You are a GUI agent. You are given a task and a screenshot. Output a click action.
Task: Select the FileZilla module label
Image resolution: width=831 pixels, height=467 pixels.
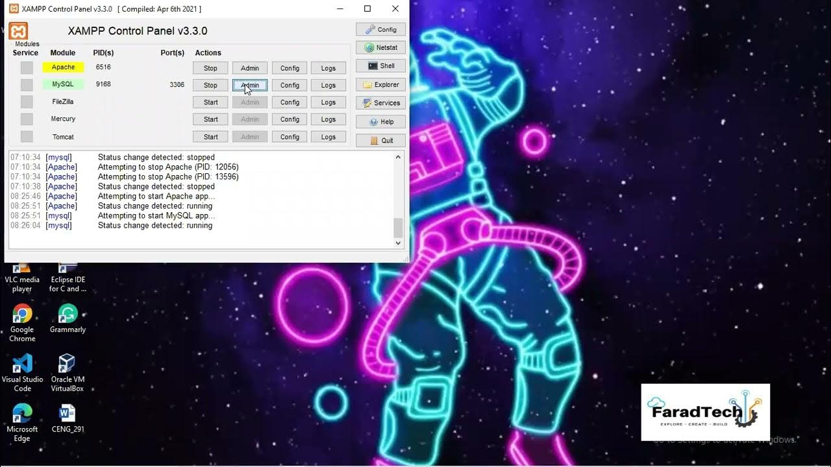click(x=63, y=102)
